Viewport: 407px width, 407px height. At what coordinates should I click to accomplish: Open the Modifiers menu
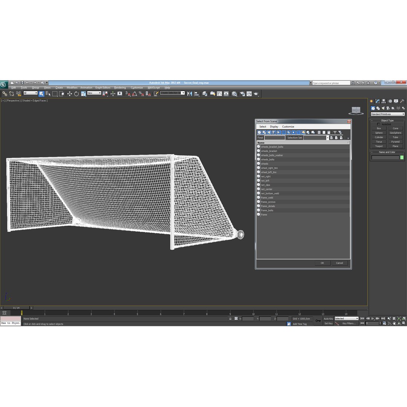click(72, 88)
